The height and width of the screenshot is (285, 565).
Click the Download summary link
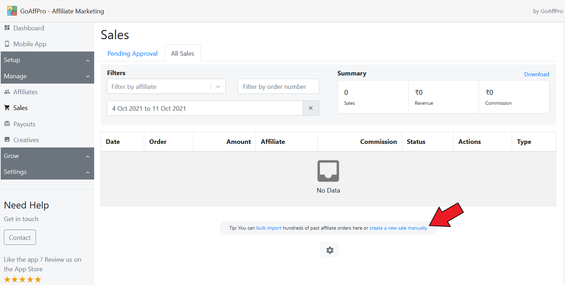[536, 74]
